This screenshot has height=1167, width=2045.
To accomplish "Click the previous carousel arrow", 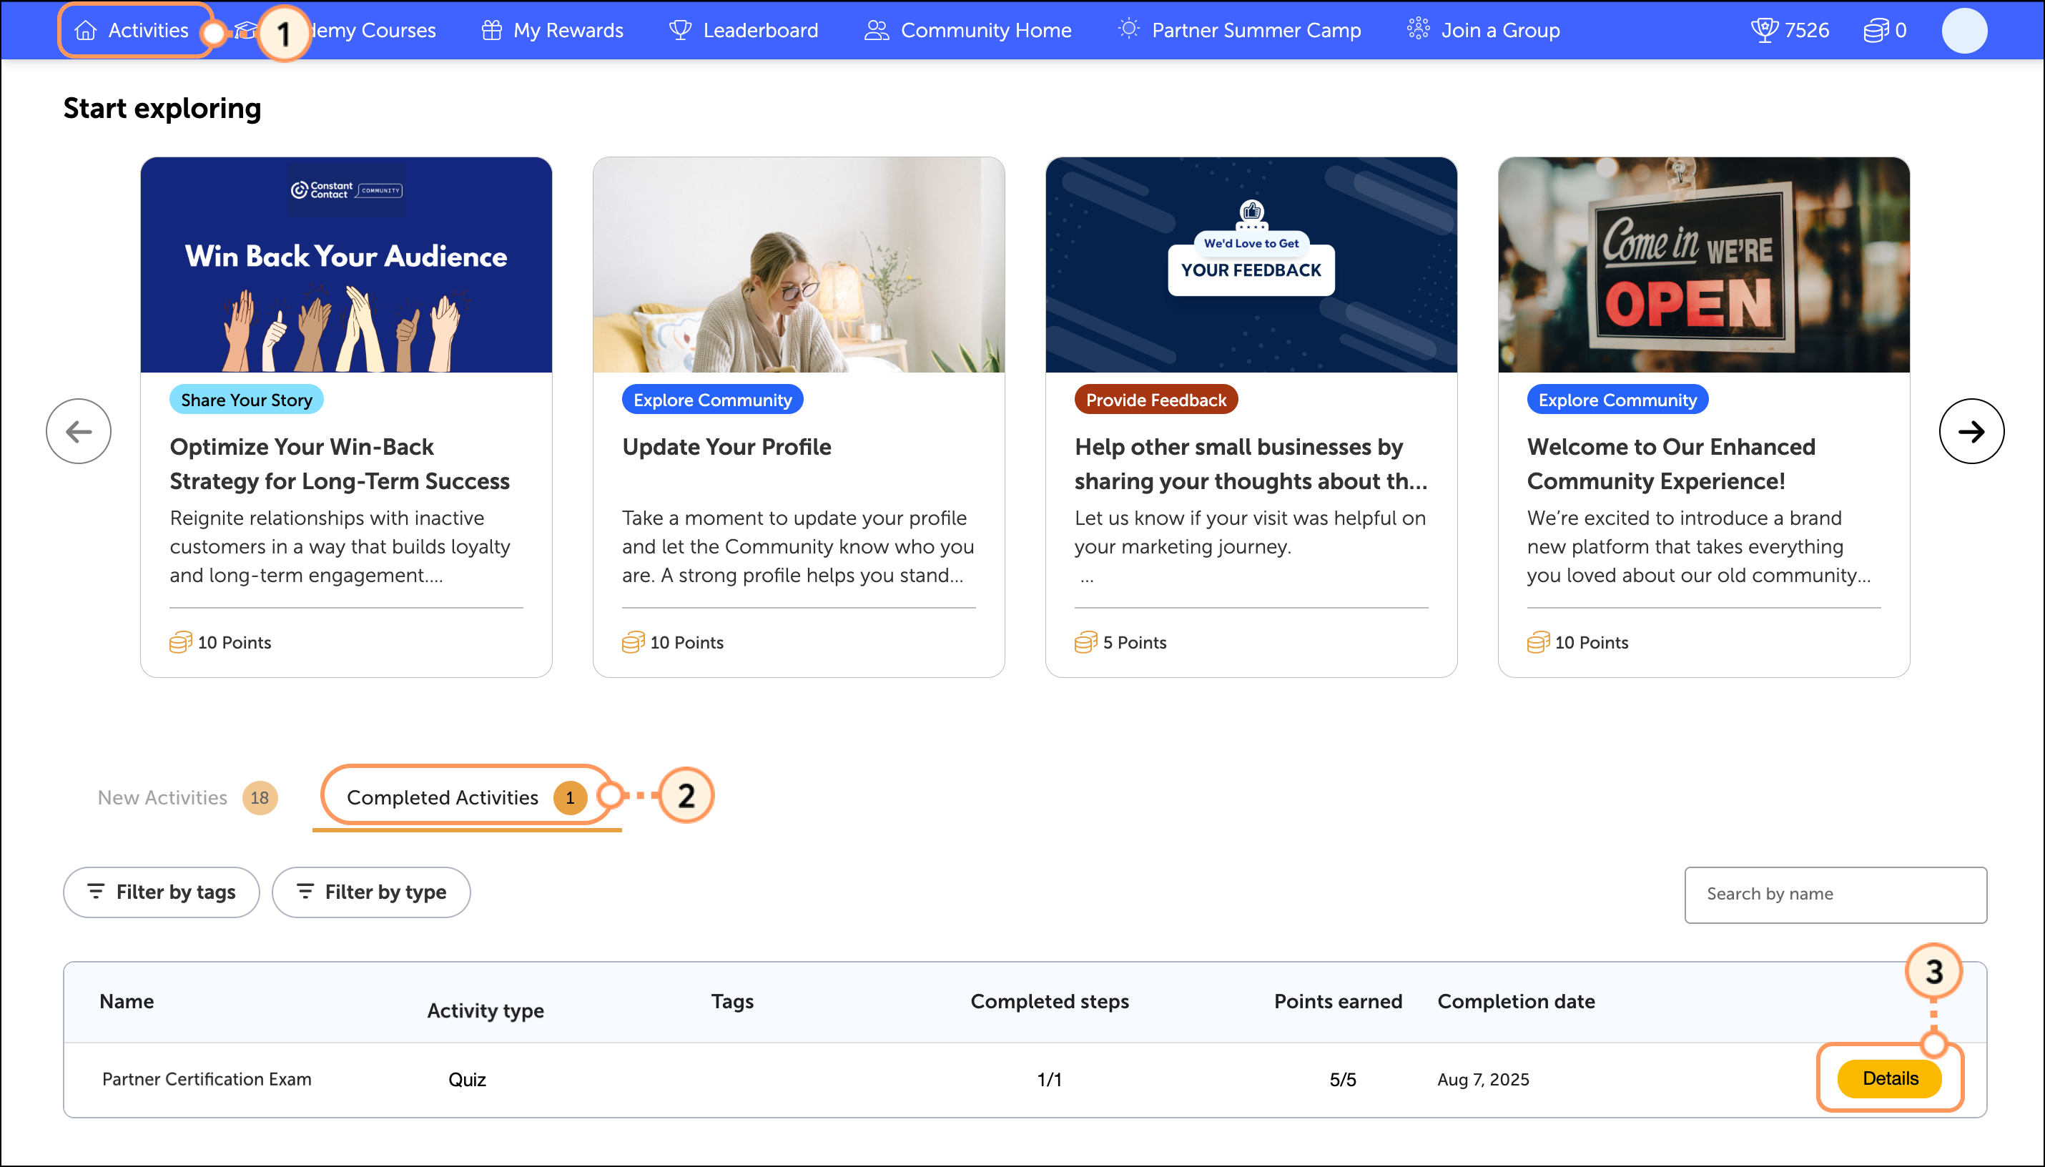I will point(79,431).
